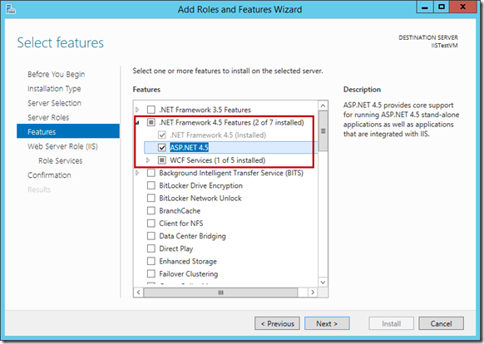
Task: Expand .NET Framework 3.5 Features node
Action: 137,110
